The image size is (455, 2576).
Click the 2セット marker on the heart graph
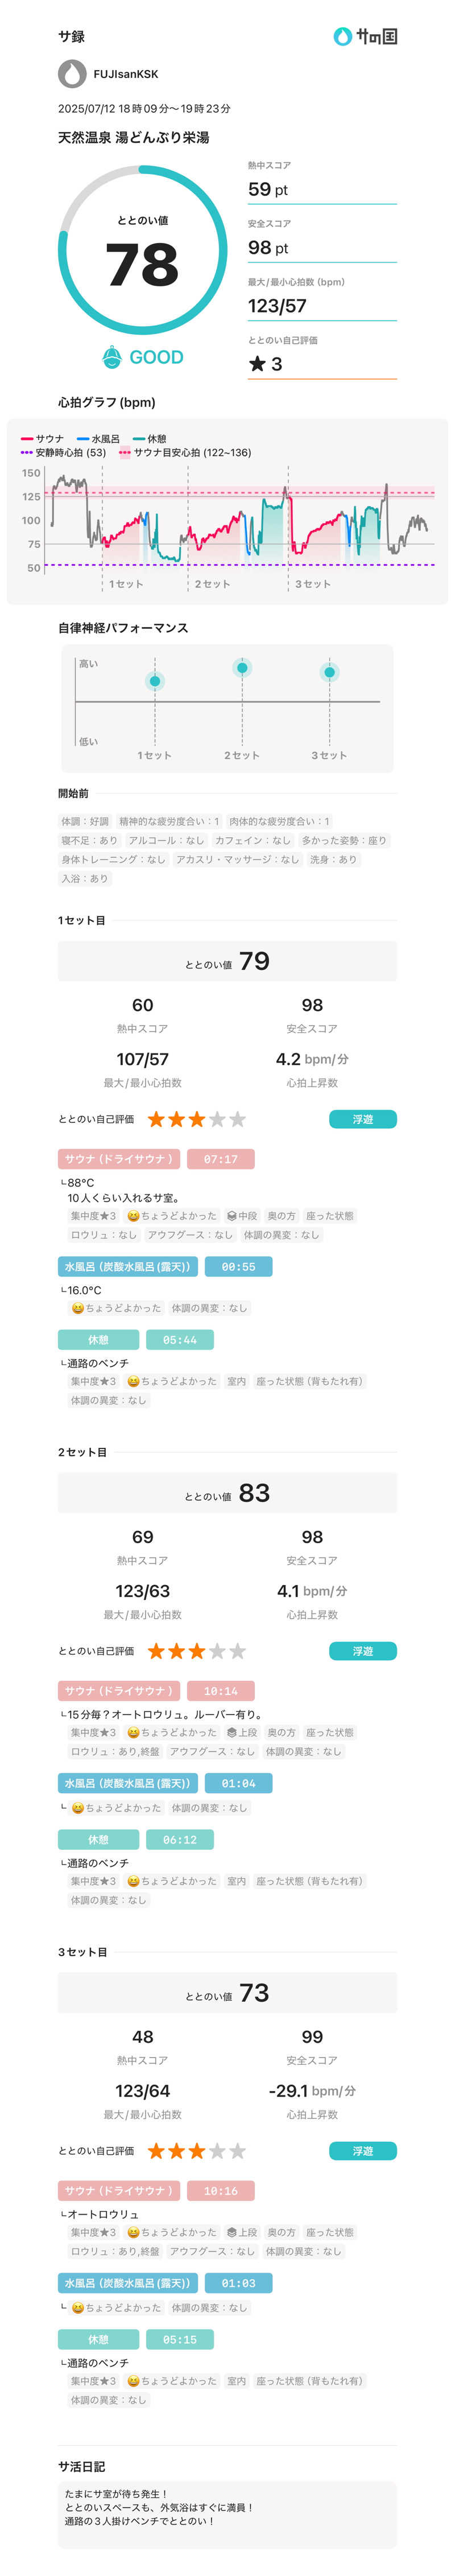pos(212,584)
